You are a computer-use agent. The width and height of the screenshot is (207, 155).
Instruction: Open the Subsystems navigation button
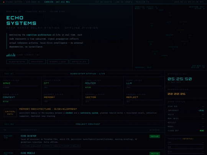coord(17,62)
